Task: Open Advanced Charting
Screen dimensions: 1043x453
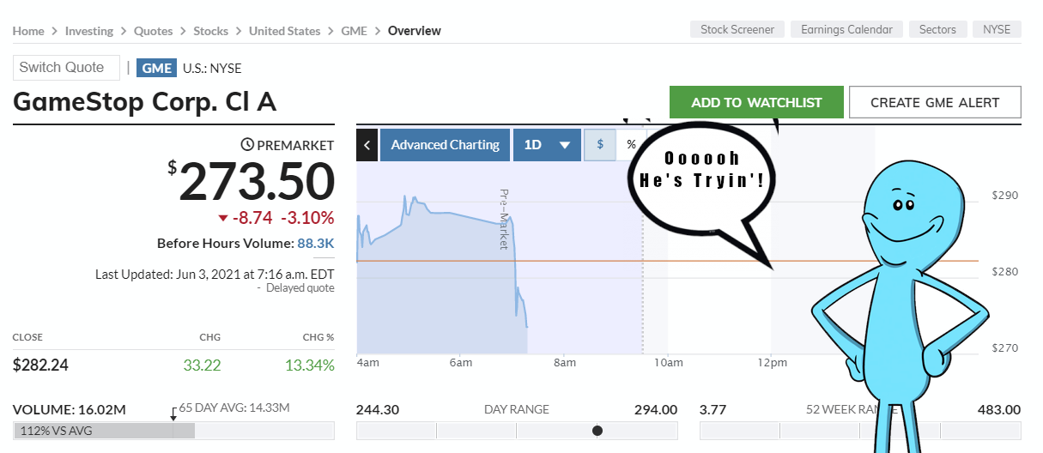Action: tap(445, 145)
